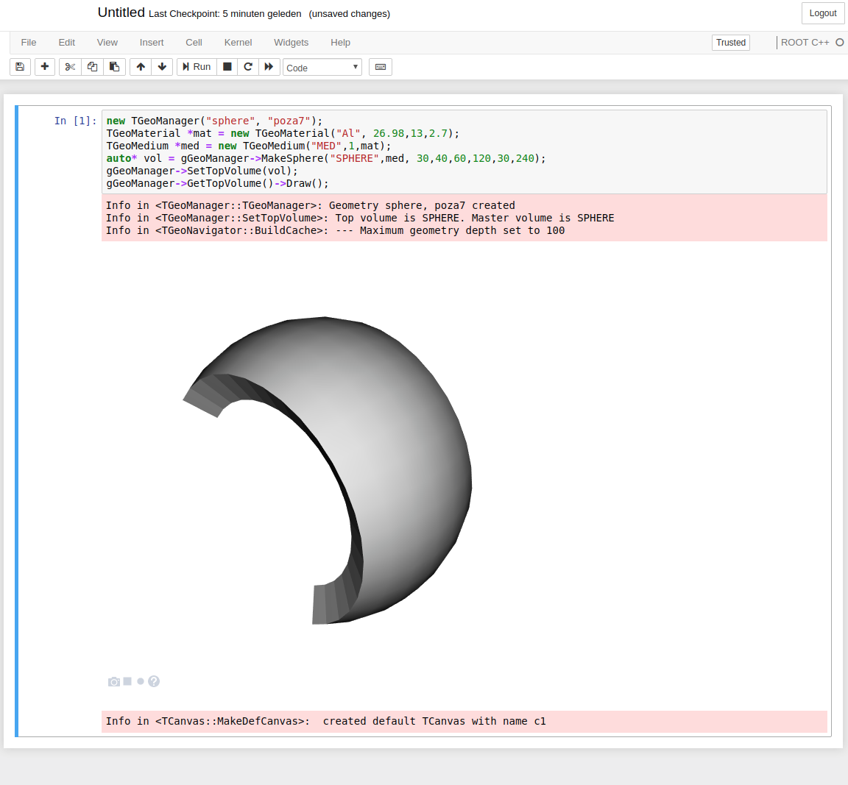
Task: Open the Kernel menu
Action: click(x=238, y=43)
